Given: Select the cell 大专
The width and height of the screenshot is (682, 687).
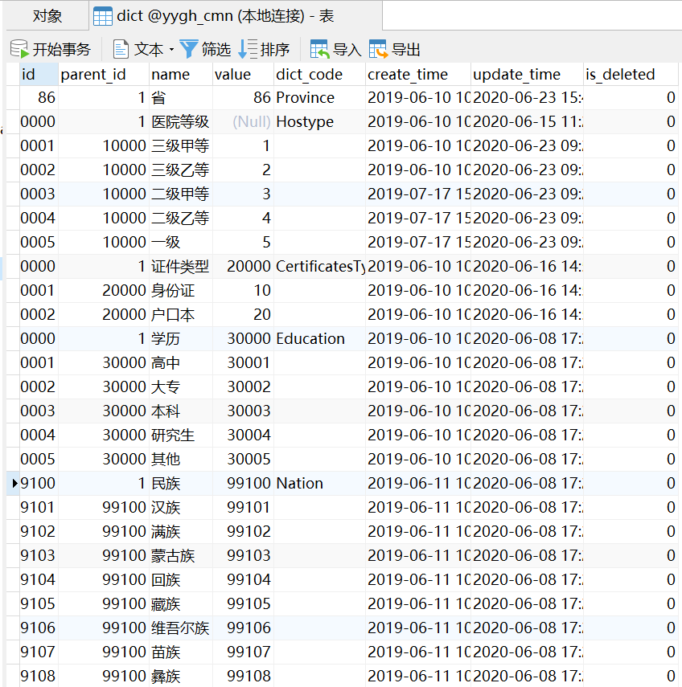Looking at the screenshot, I should [x=181, y=386].
